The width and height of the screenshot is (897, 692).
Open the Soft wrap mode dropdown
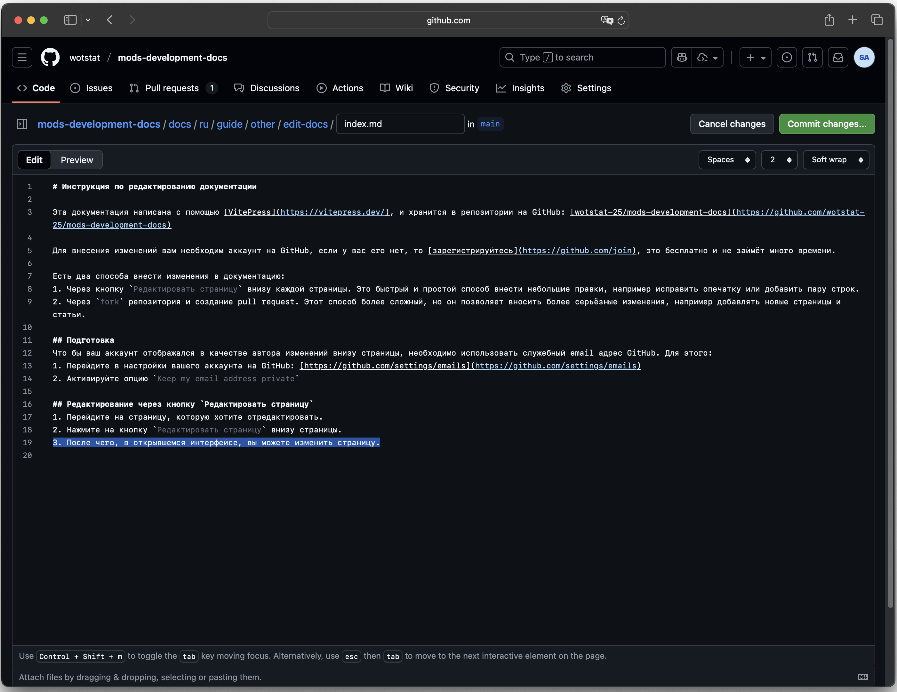click(836, 160)
